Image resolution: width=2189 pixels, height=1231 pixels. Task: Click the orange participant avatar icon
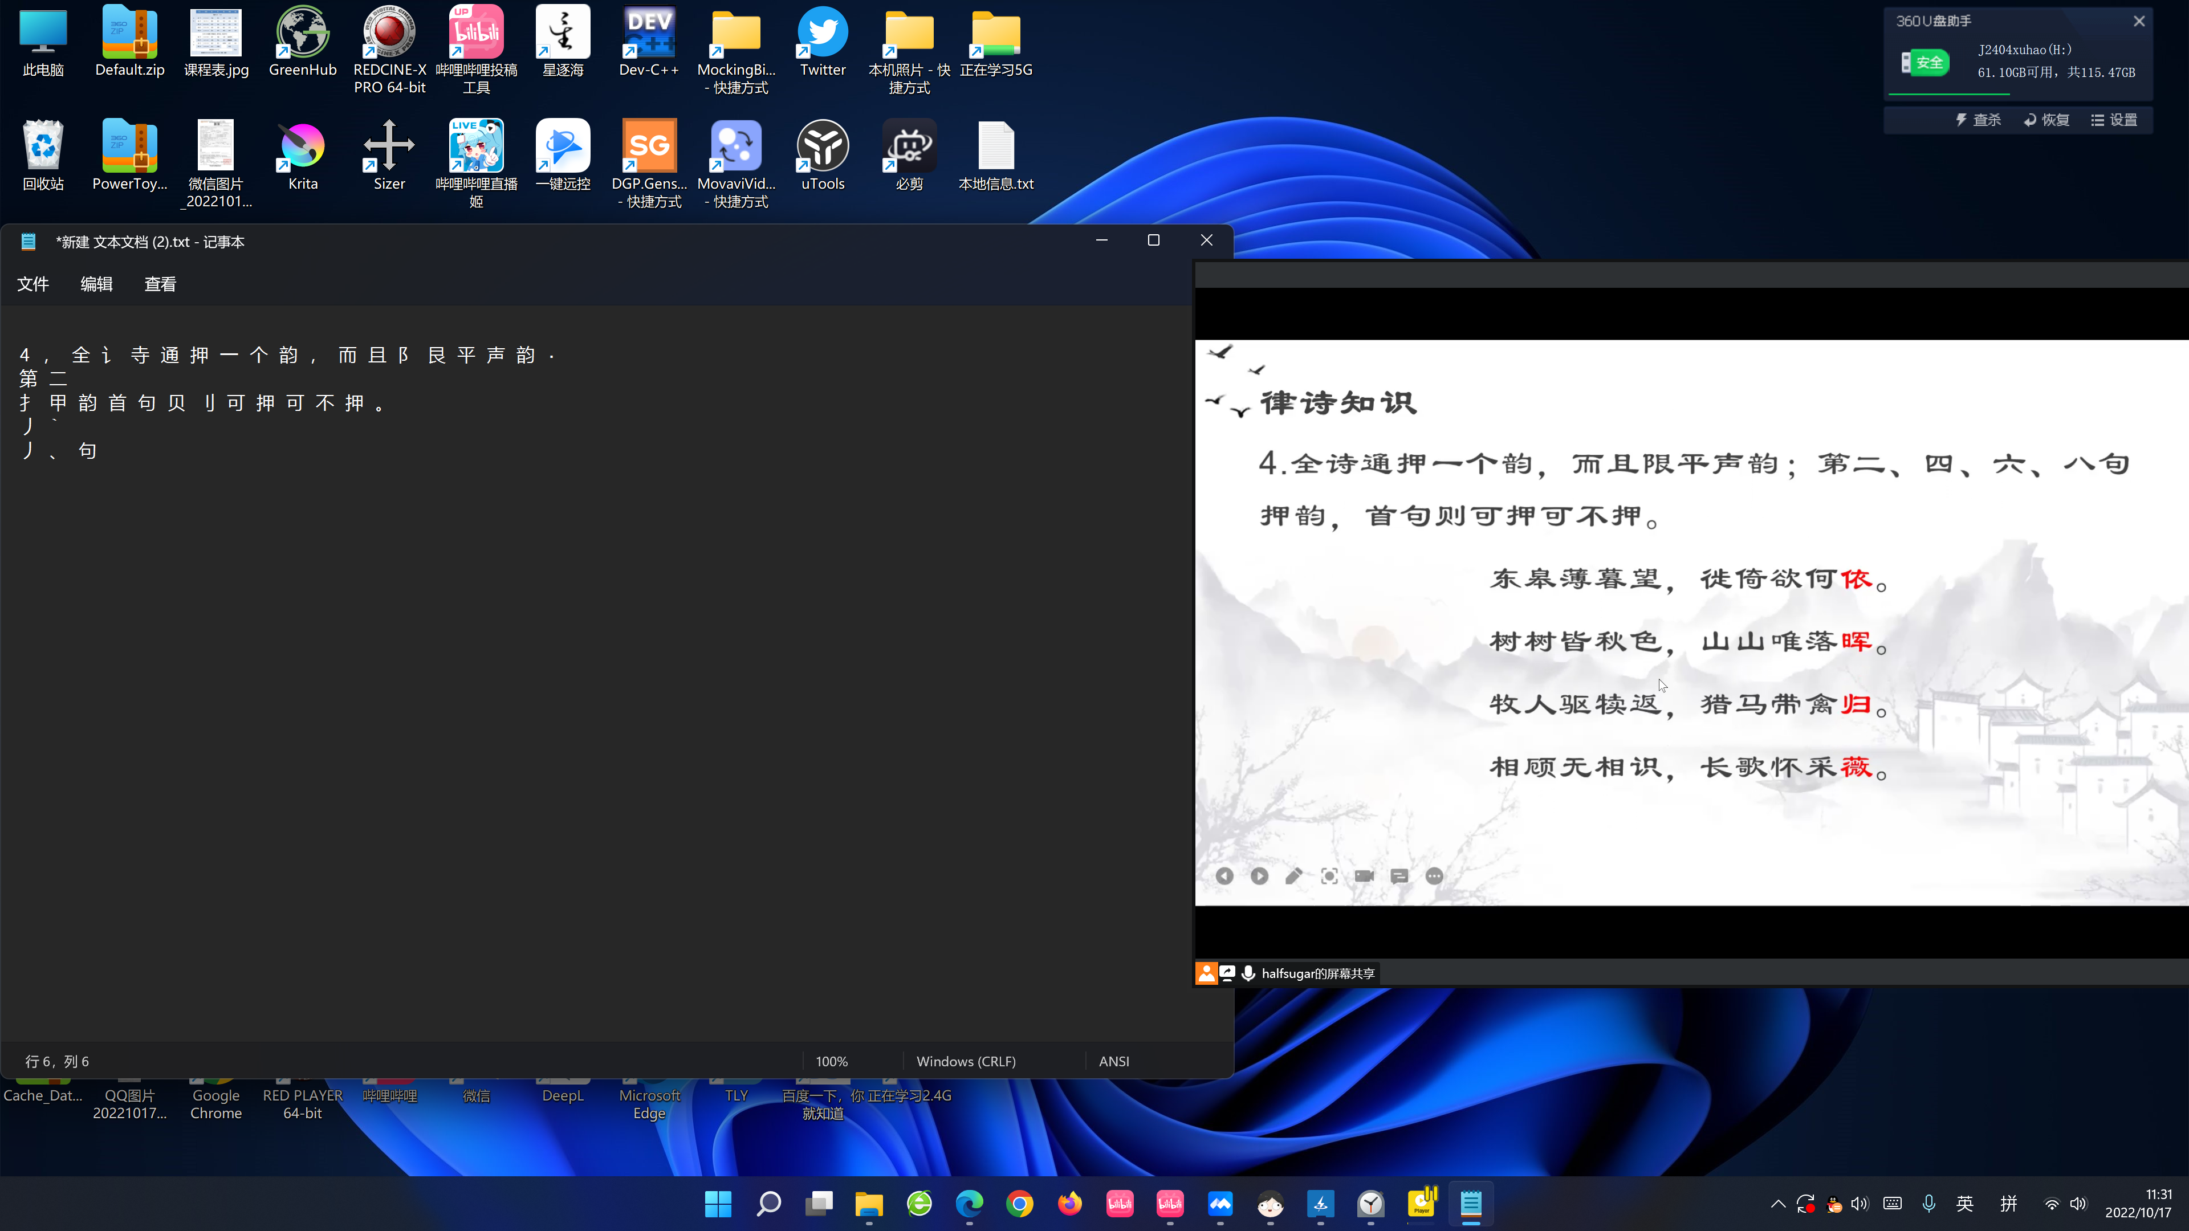(x=1206, y=973)
